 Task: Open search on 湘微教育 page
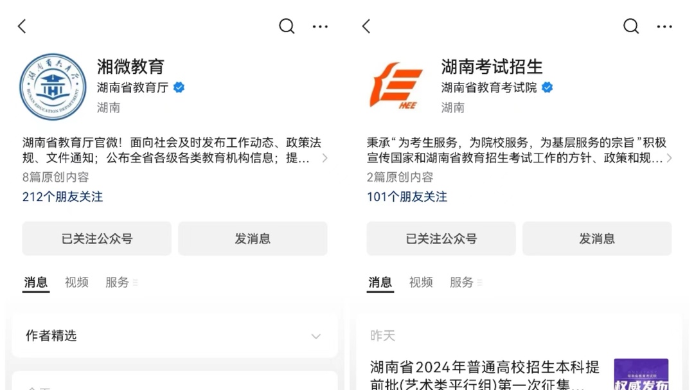coord(287,26)
